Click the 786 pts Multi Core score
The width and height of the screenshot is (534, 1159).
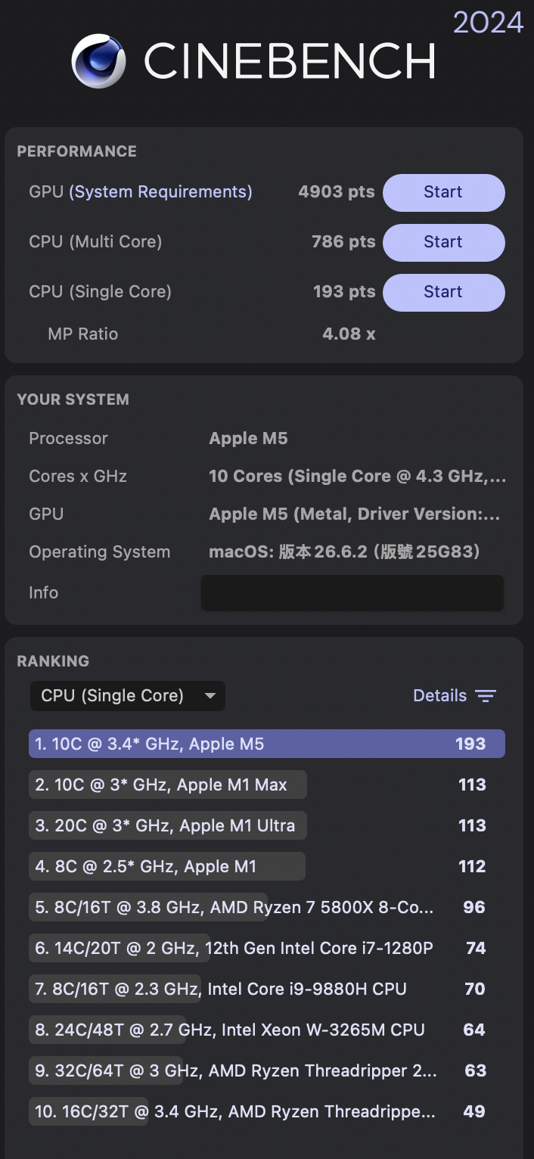pyautogui.click(x=343, y=242)
